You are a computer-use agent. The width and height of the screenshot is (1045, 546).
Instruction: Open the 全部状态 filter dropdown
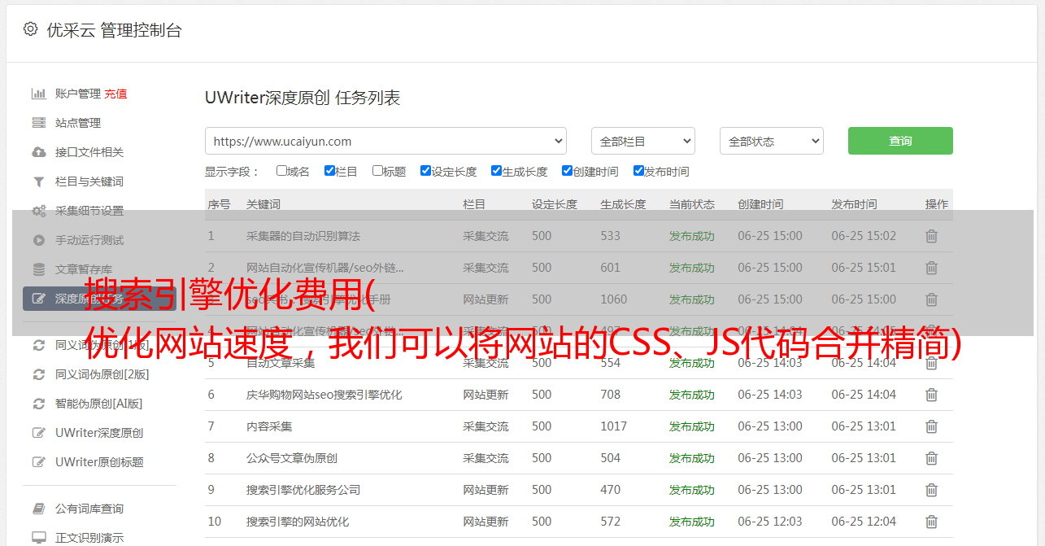(771, 141)
